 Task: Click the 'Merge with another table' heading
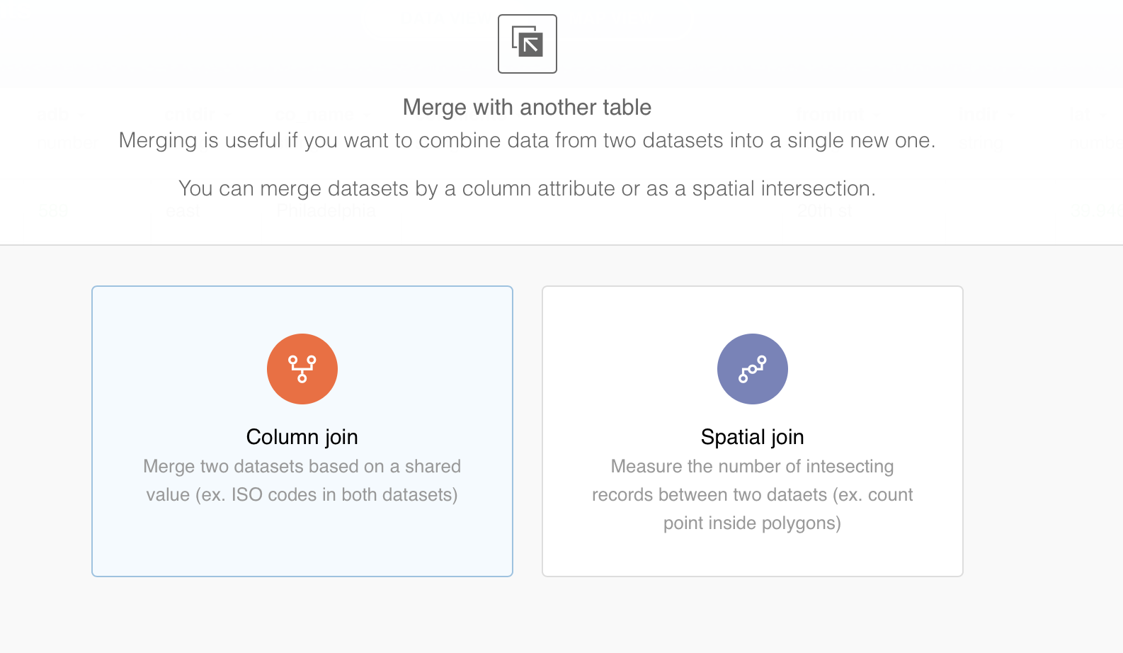[527, 108]
